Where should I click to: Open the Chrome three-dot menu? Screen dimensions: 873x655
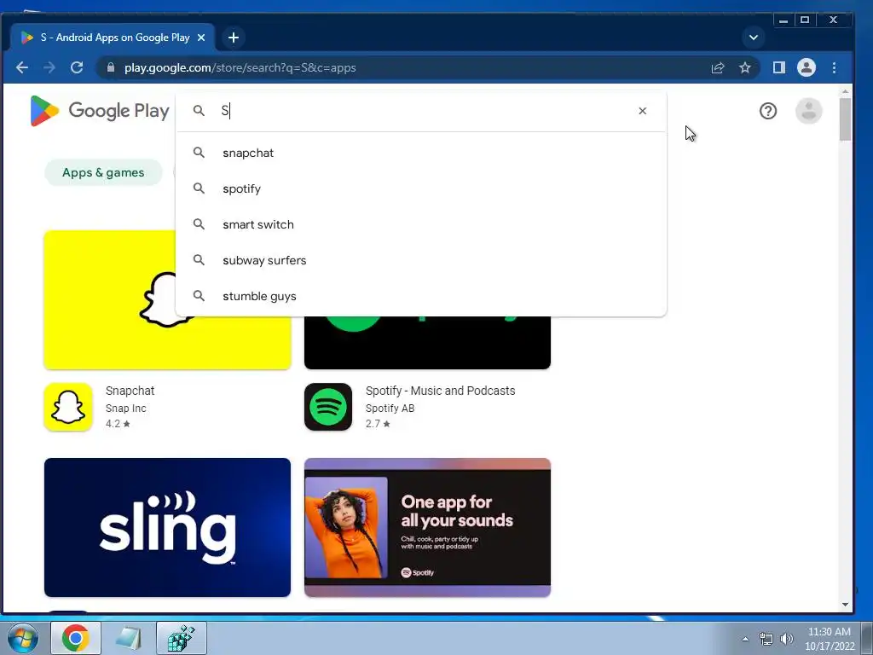click(834, 68)
